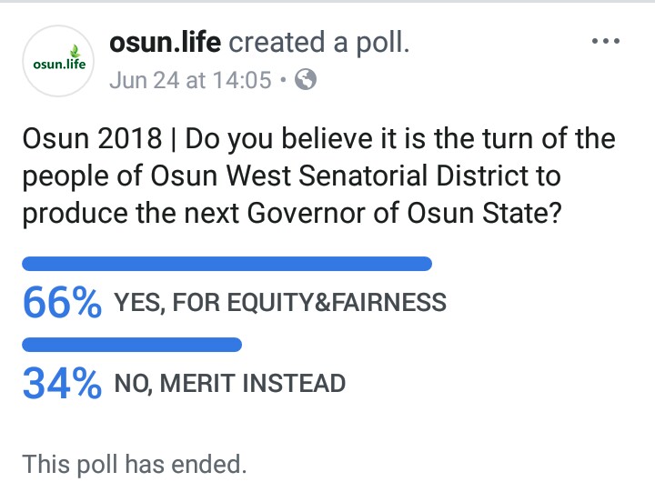Click "Osun 2018" in the poll question
The width and height of the screenshot is (655, 502).
92,138
